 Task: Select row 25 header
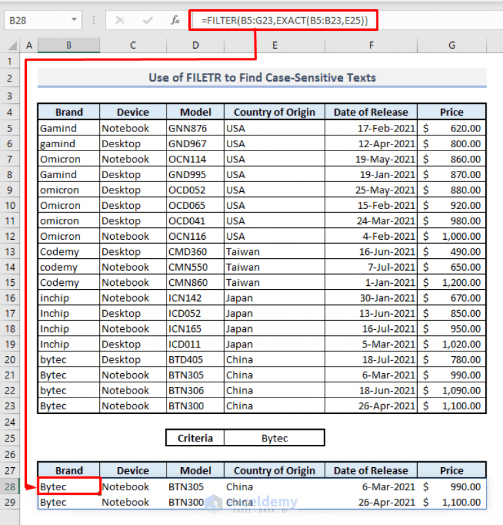coord(10,438)
